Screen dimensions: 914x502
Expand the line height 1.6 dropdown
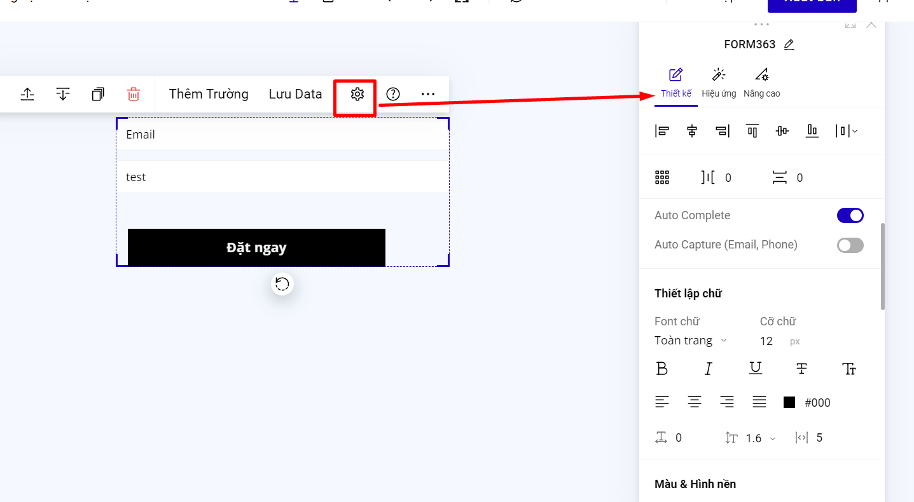pos(773,438)
